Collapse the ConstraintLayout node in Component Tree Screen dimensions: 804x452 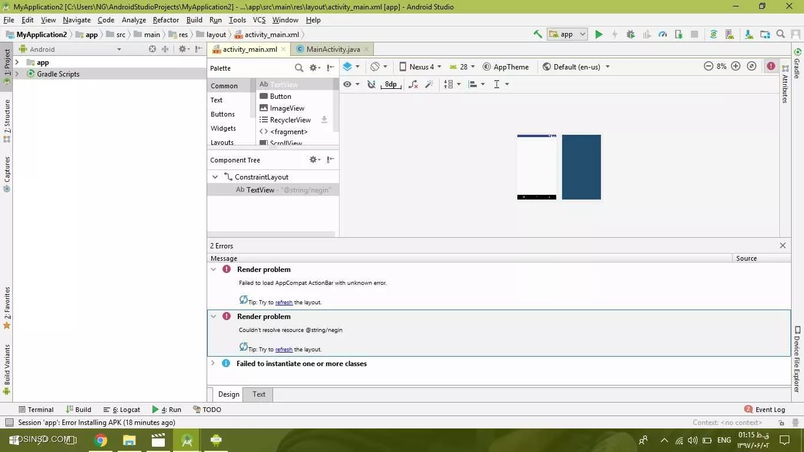(x=215, y=177)
